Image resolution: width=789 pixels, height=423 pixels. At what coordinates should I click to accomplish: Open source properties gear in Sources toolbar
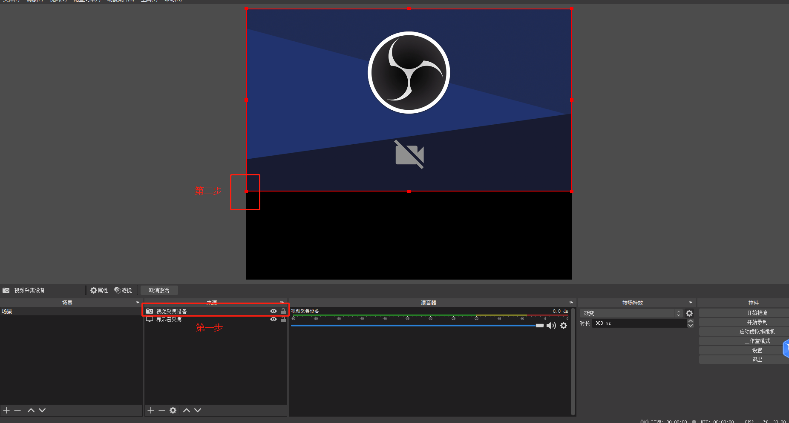[x=173, y=410]
